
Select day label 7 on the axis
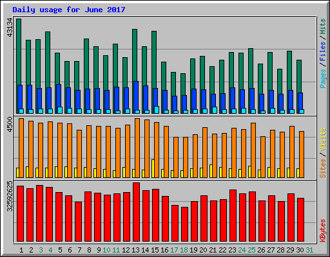coord(79,250)
